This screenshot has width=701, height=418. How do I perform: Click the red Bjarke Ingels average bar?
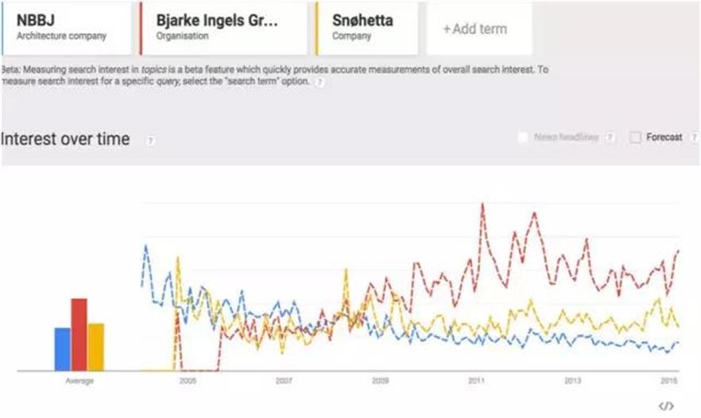79,334
